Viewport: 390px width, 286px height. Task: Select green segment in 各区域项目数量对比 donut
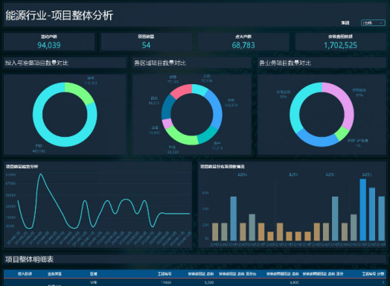tap(179, 137)
